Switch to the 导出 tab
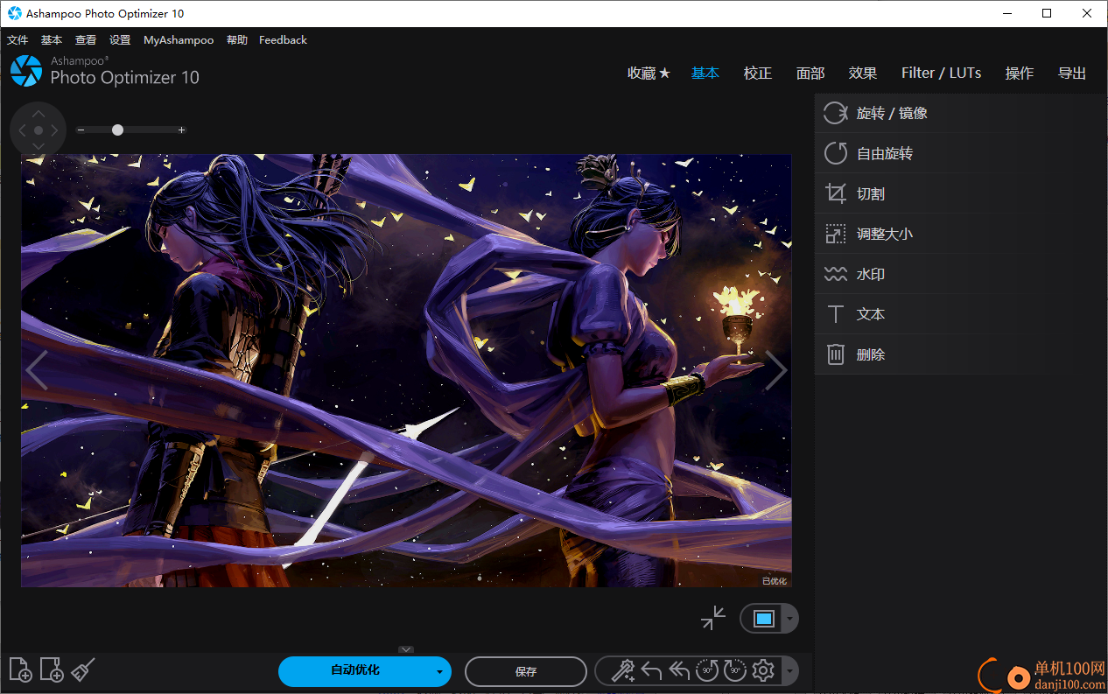1108x694 pixels. pos(1072,74)
